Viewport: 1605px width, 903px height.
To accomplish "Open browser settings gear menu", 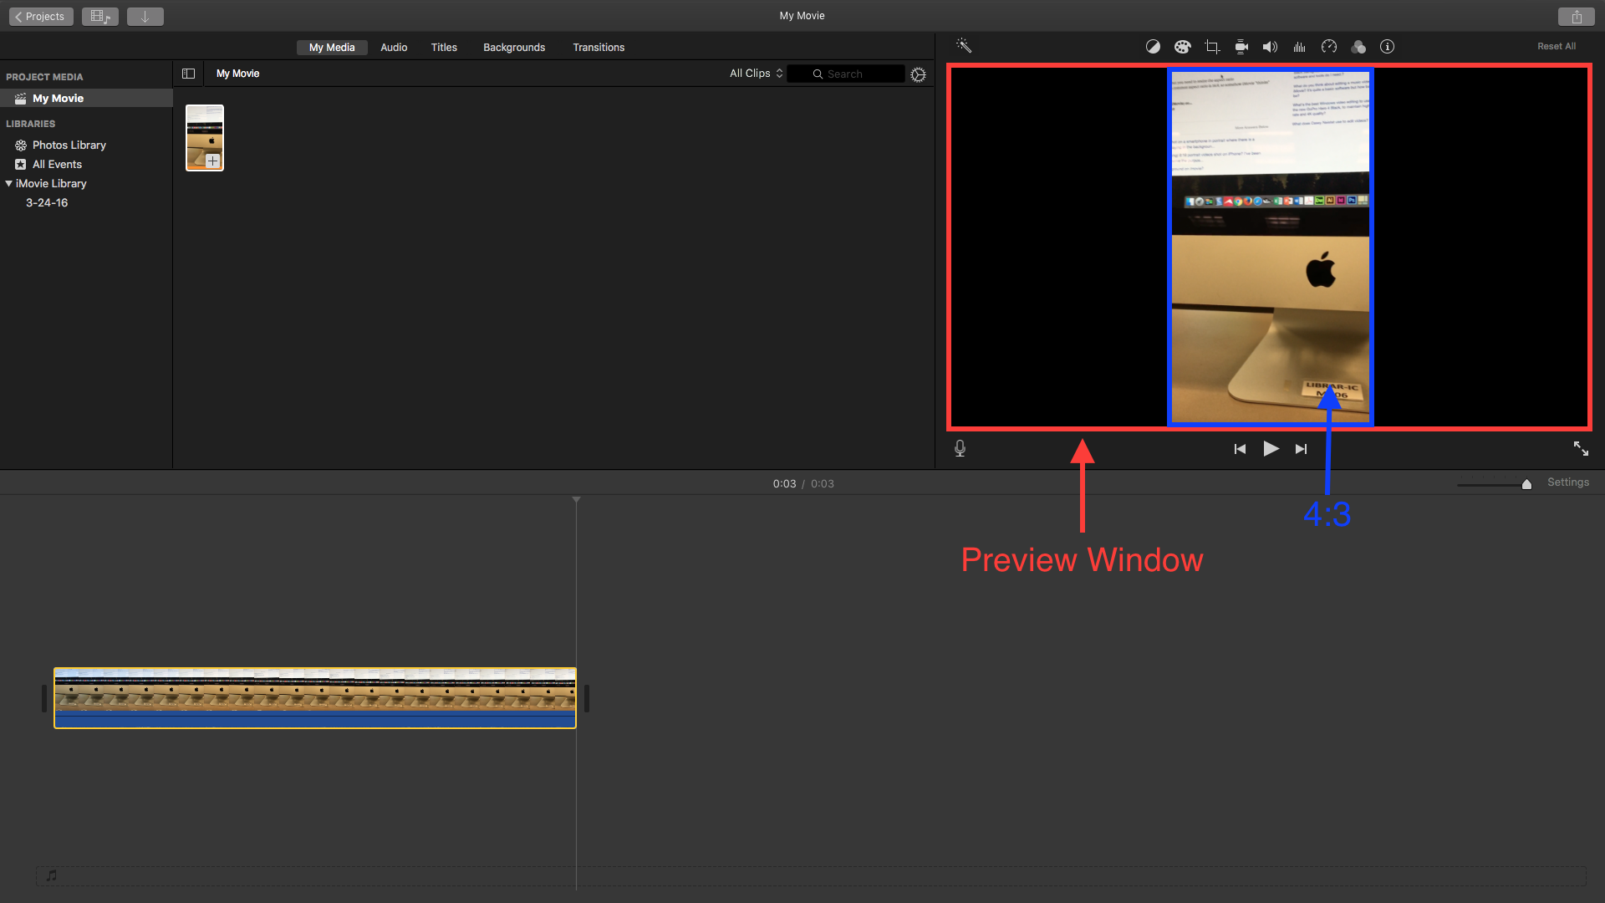I will (918, 74).
